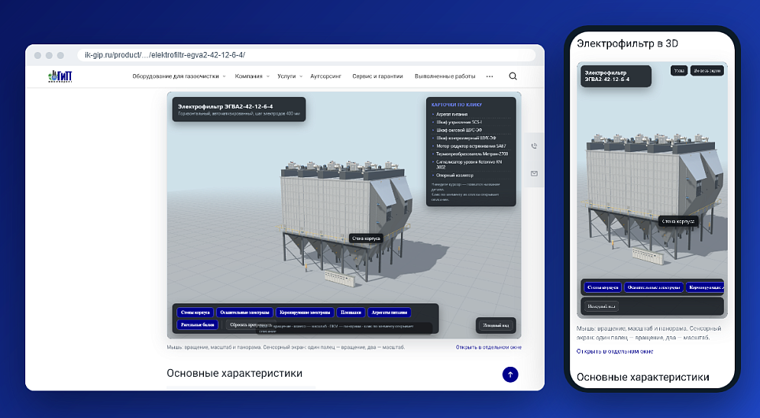Click the envelope message side icon
The height and width of the screenshot is (418, 760).
534,173
